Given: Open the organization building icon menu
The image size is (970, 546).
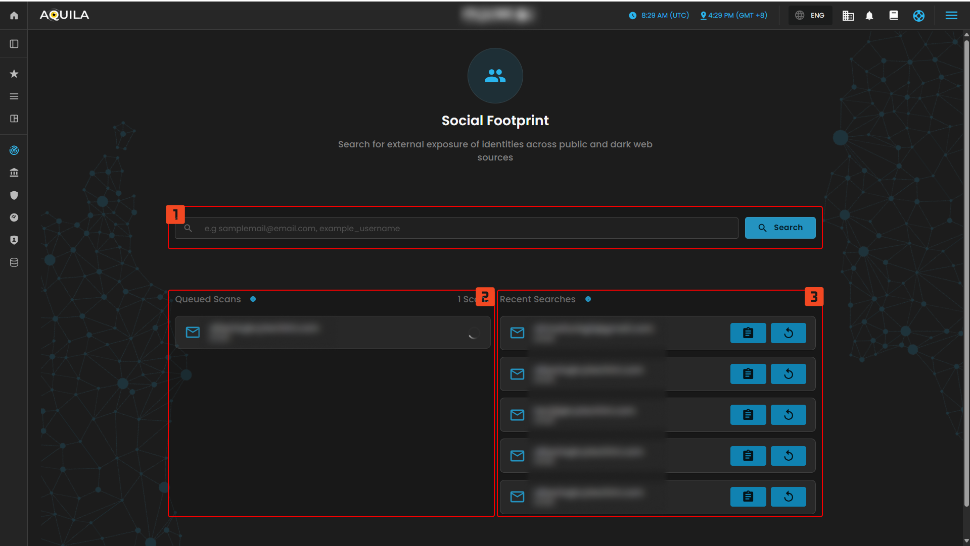Looking at the screenshot, I should click(x=848, y=16).
